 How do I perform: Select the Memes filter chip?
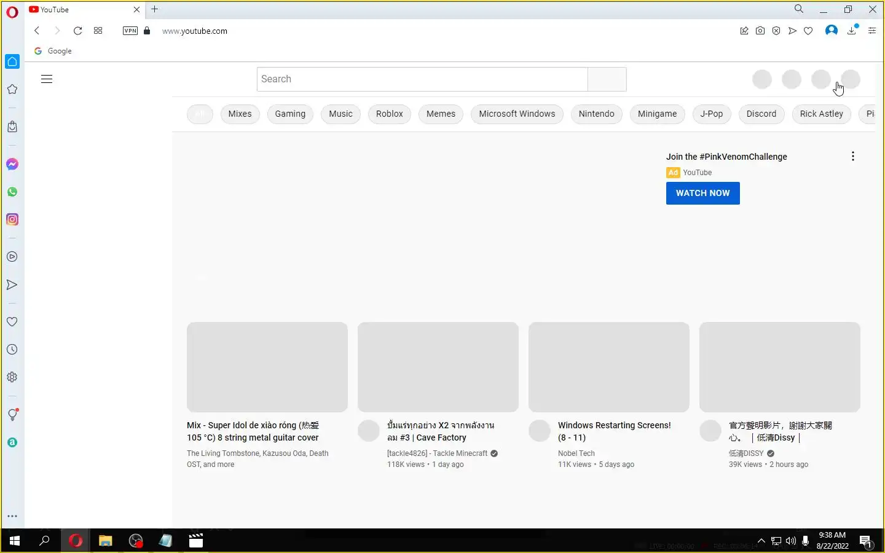(x=441, y=114)
